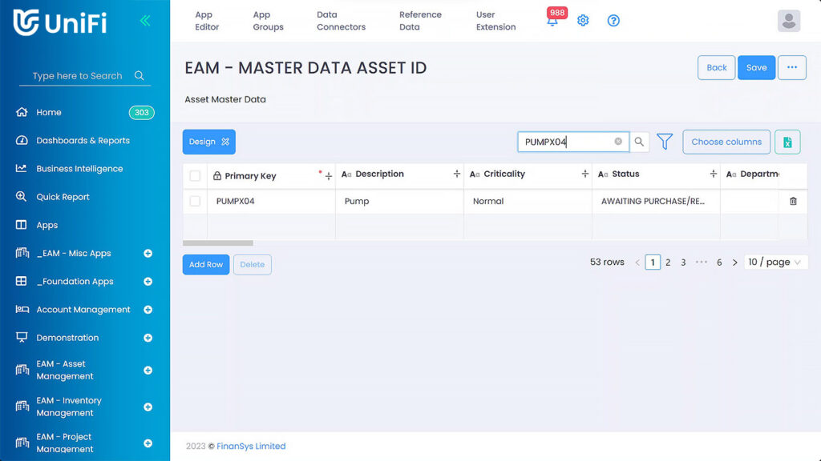Collapse the sidebar with the double-chevron toggle
The image size is (821, 461).
coord(145,21)
